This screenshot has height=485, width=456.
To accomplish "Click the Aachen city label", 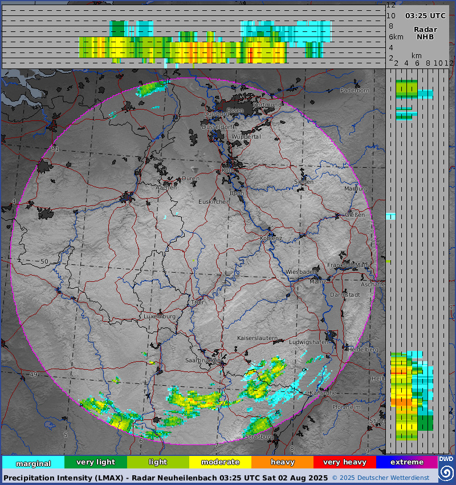I will (166, 188).
